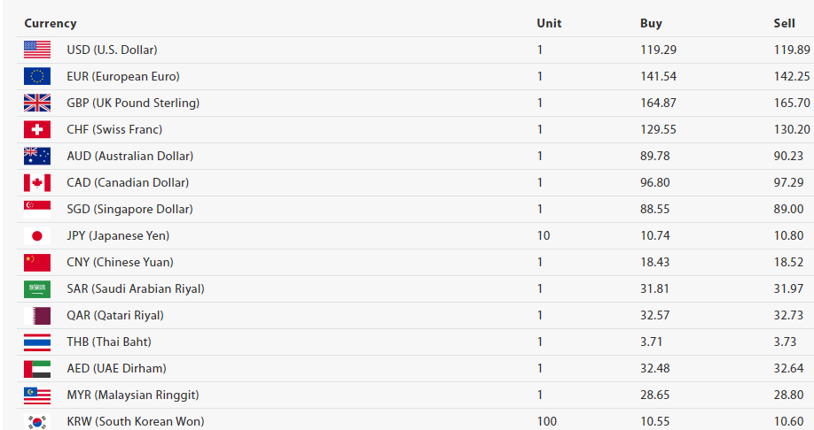Click the Sell column header
Screen dimensions: 814x430
pyautogui.click(x=784, y=23)
